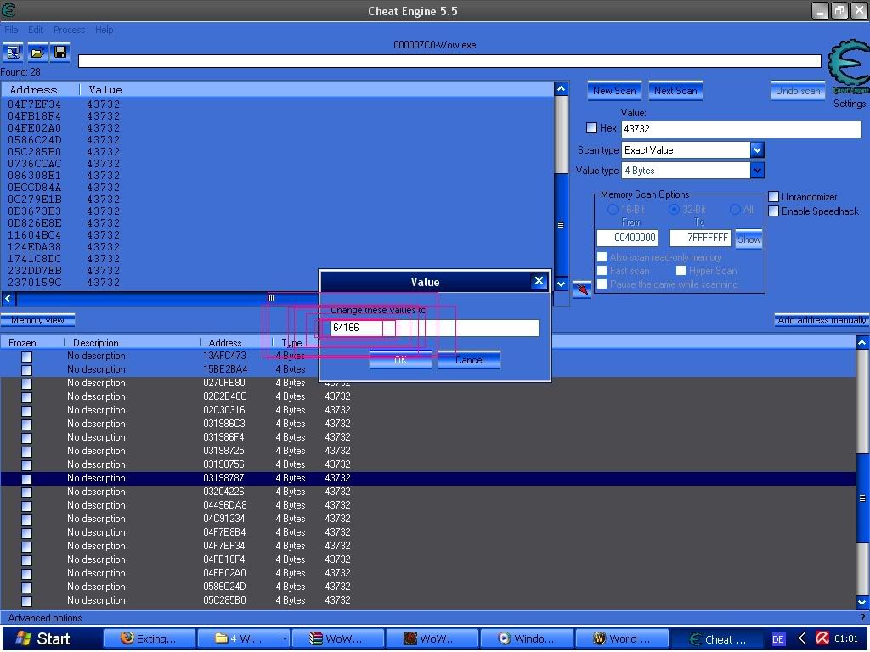870x652 pixels.
Task: Click Add address manually button
Action: click(x=822, y=320)
